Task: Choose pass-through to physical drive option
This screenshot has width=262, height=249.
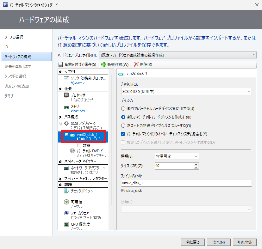Action: [x=123, y=126]
